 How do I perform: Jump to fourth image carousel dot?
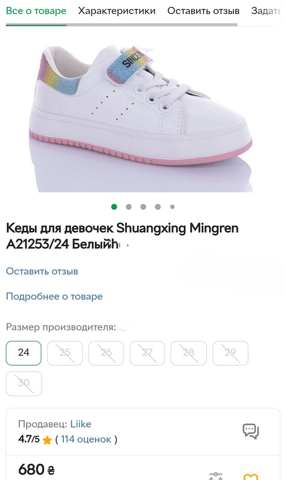(x=158, y=207)
